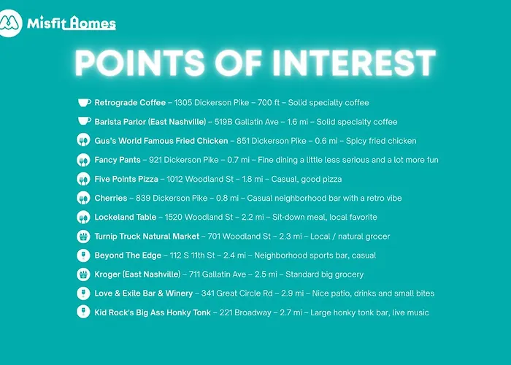This screenshot has height=365, width=511.
Task: Click the drink glass icon beside Beyond The Edge
Action: coord(83,255)
